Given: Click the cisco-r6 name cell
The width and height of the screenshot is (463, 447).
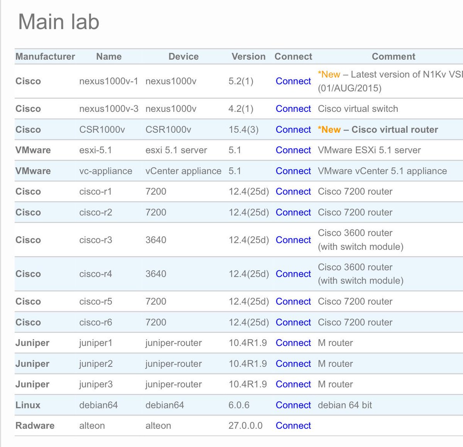Looking at the screenshot, I should pos(96,322).
